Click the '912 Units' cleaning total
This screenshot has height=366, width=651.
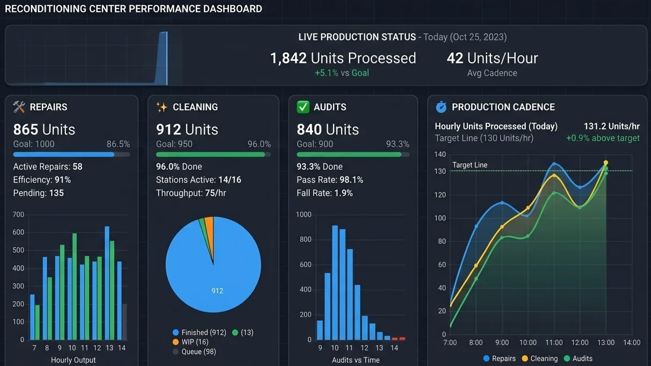click(187, 130)
